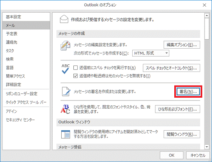Open 連絡先 options category

pos(26,42)
